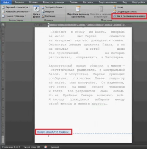Go to previous entry with Назад
This screenshot has height=149, width=147.
(x=118, y=7)
